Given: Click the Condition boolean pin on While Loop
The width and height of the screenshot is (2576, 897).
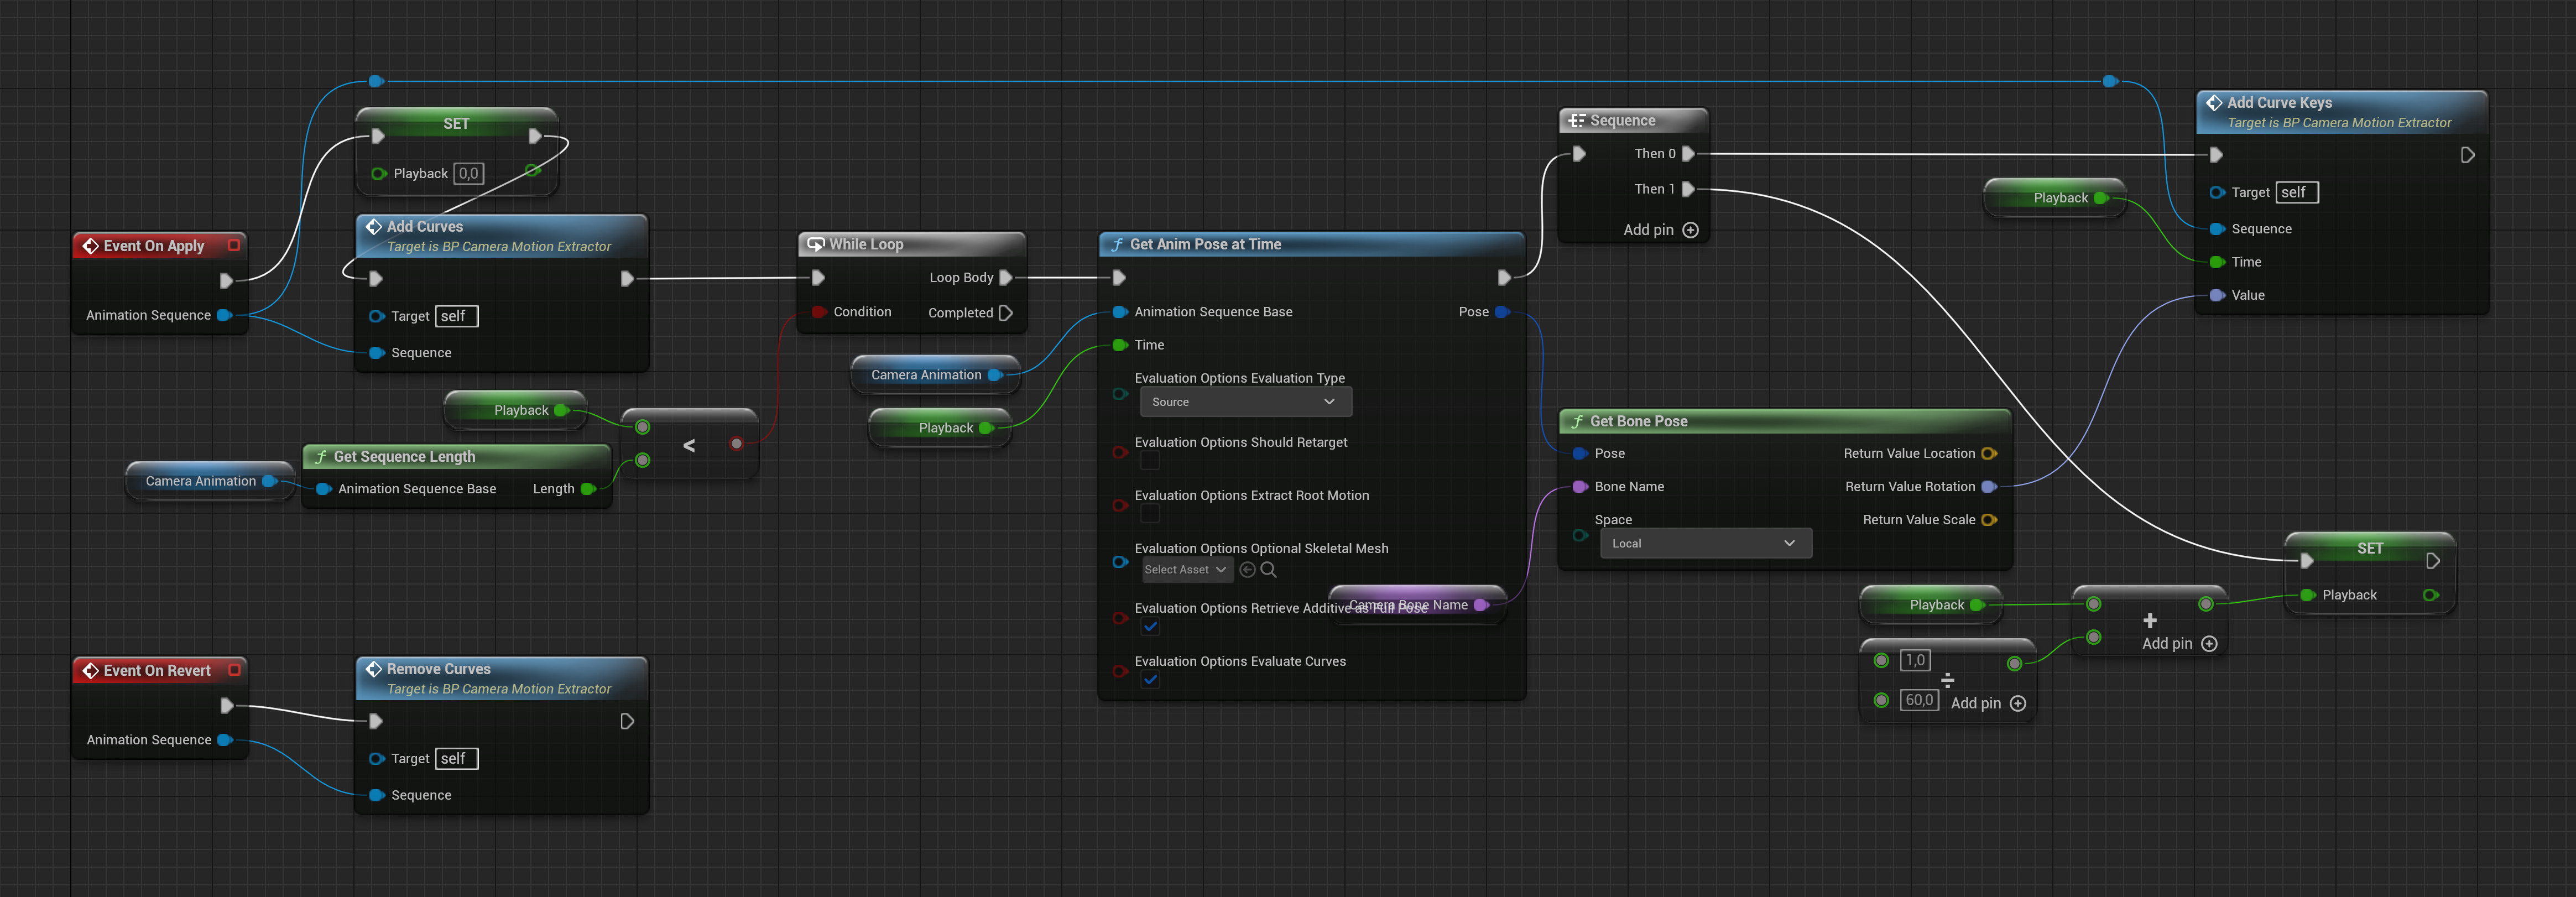Looking at the screenshot, I should (x=819, y=312).
